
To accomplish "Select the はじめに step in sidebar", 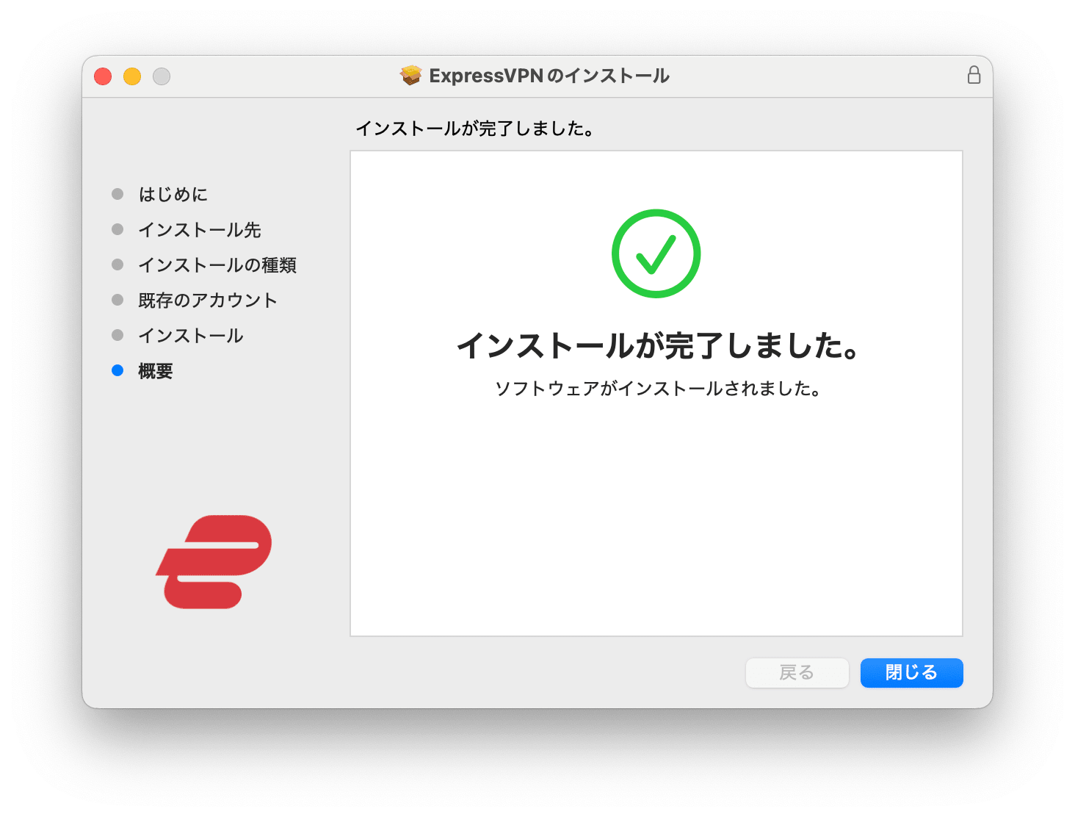I will point(173,195).
